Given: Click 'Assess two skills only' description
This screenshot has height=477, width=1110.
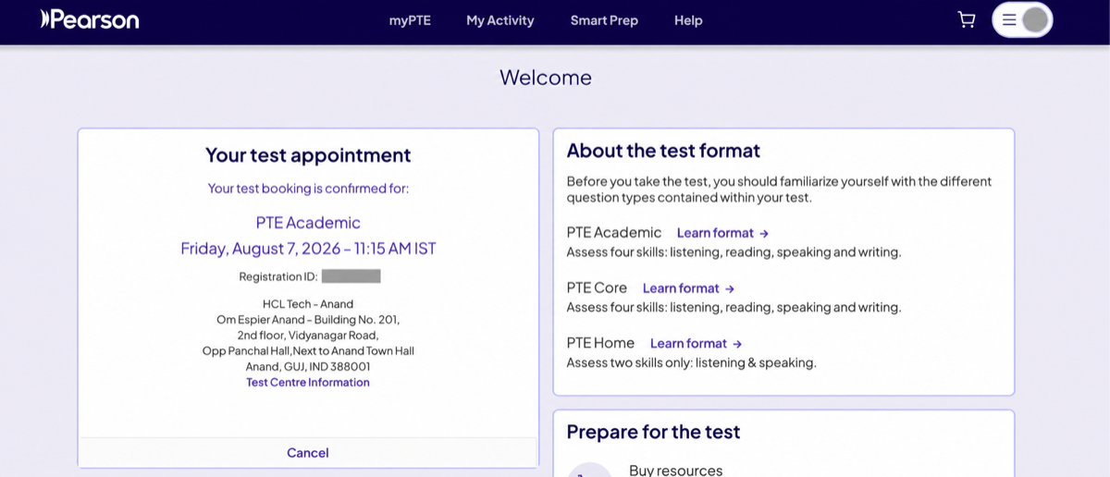Looking at the screenshot, I should 691,362.
